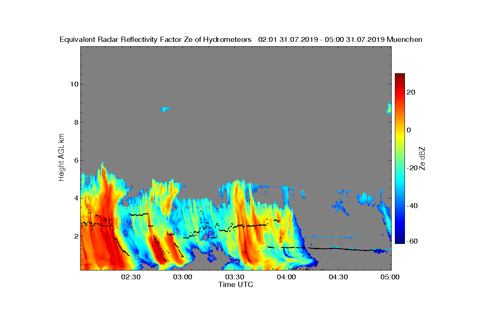The height and width of the screenshot is (322, 484).
Task: Click the height tick label '4'
Action: click(75, 198)
